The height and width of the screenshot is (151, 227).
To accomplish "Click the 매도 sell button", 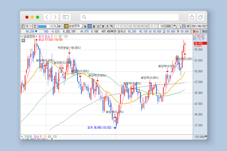I will 204,31.
